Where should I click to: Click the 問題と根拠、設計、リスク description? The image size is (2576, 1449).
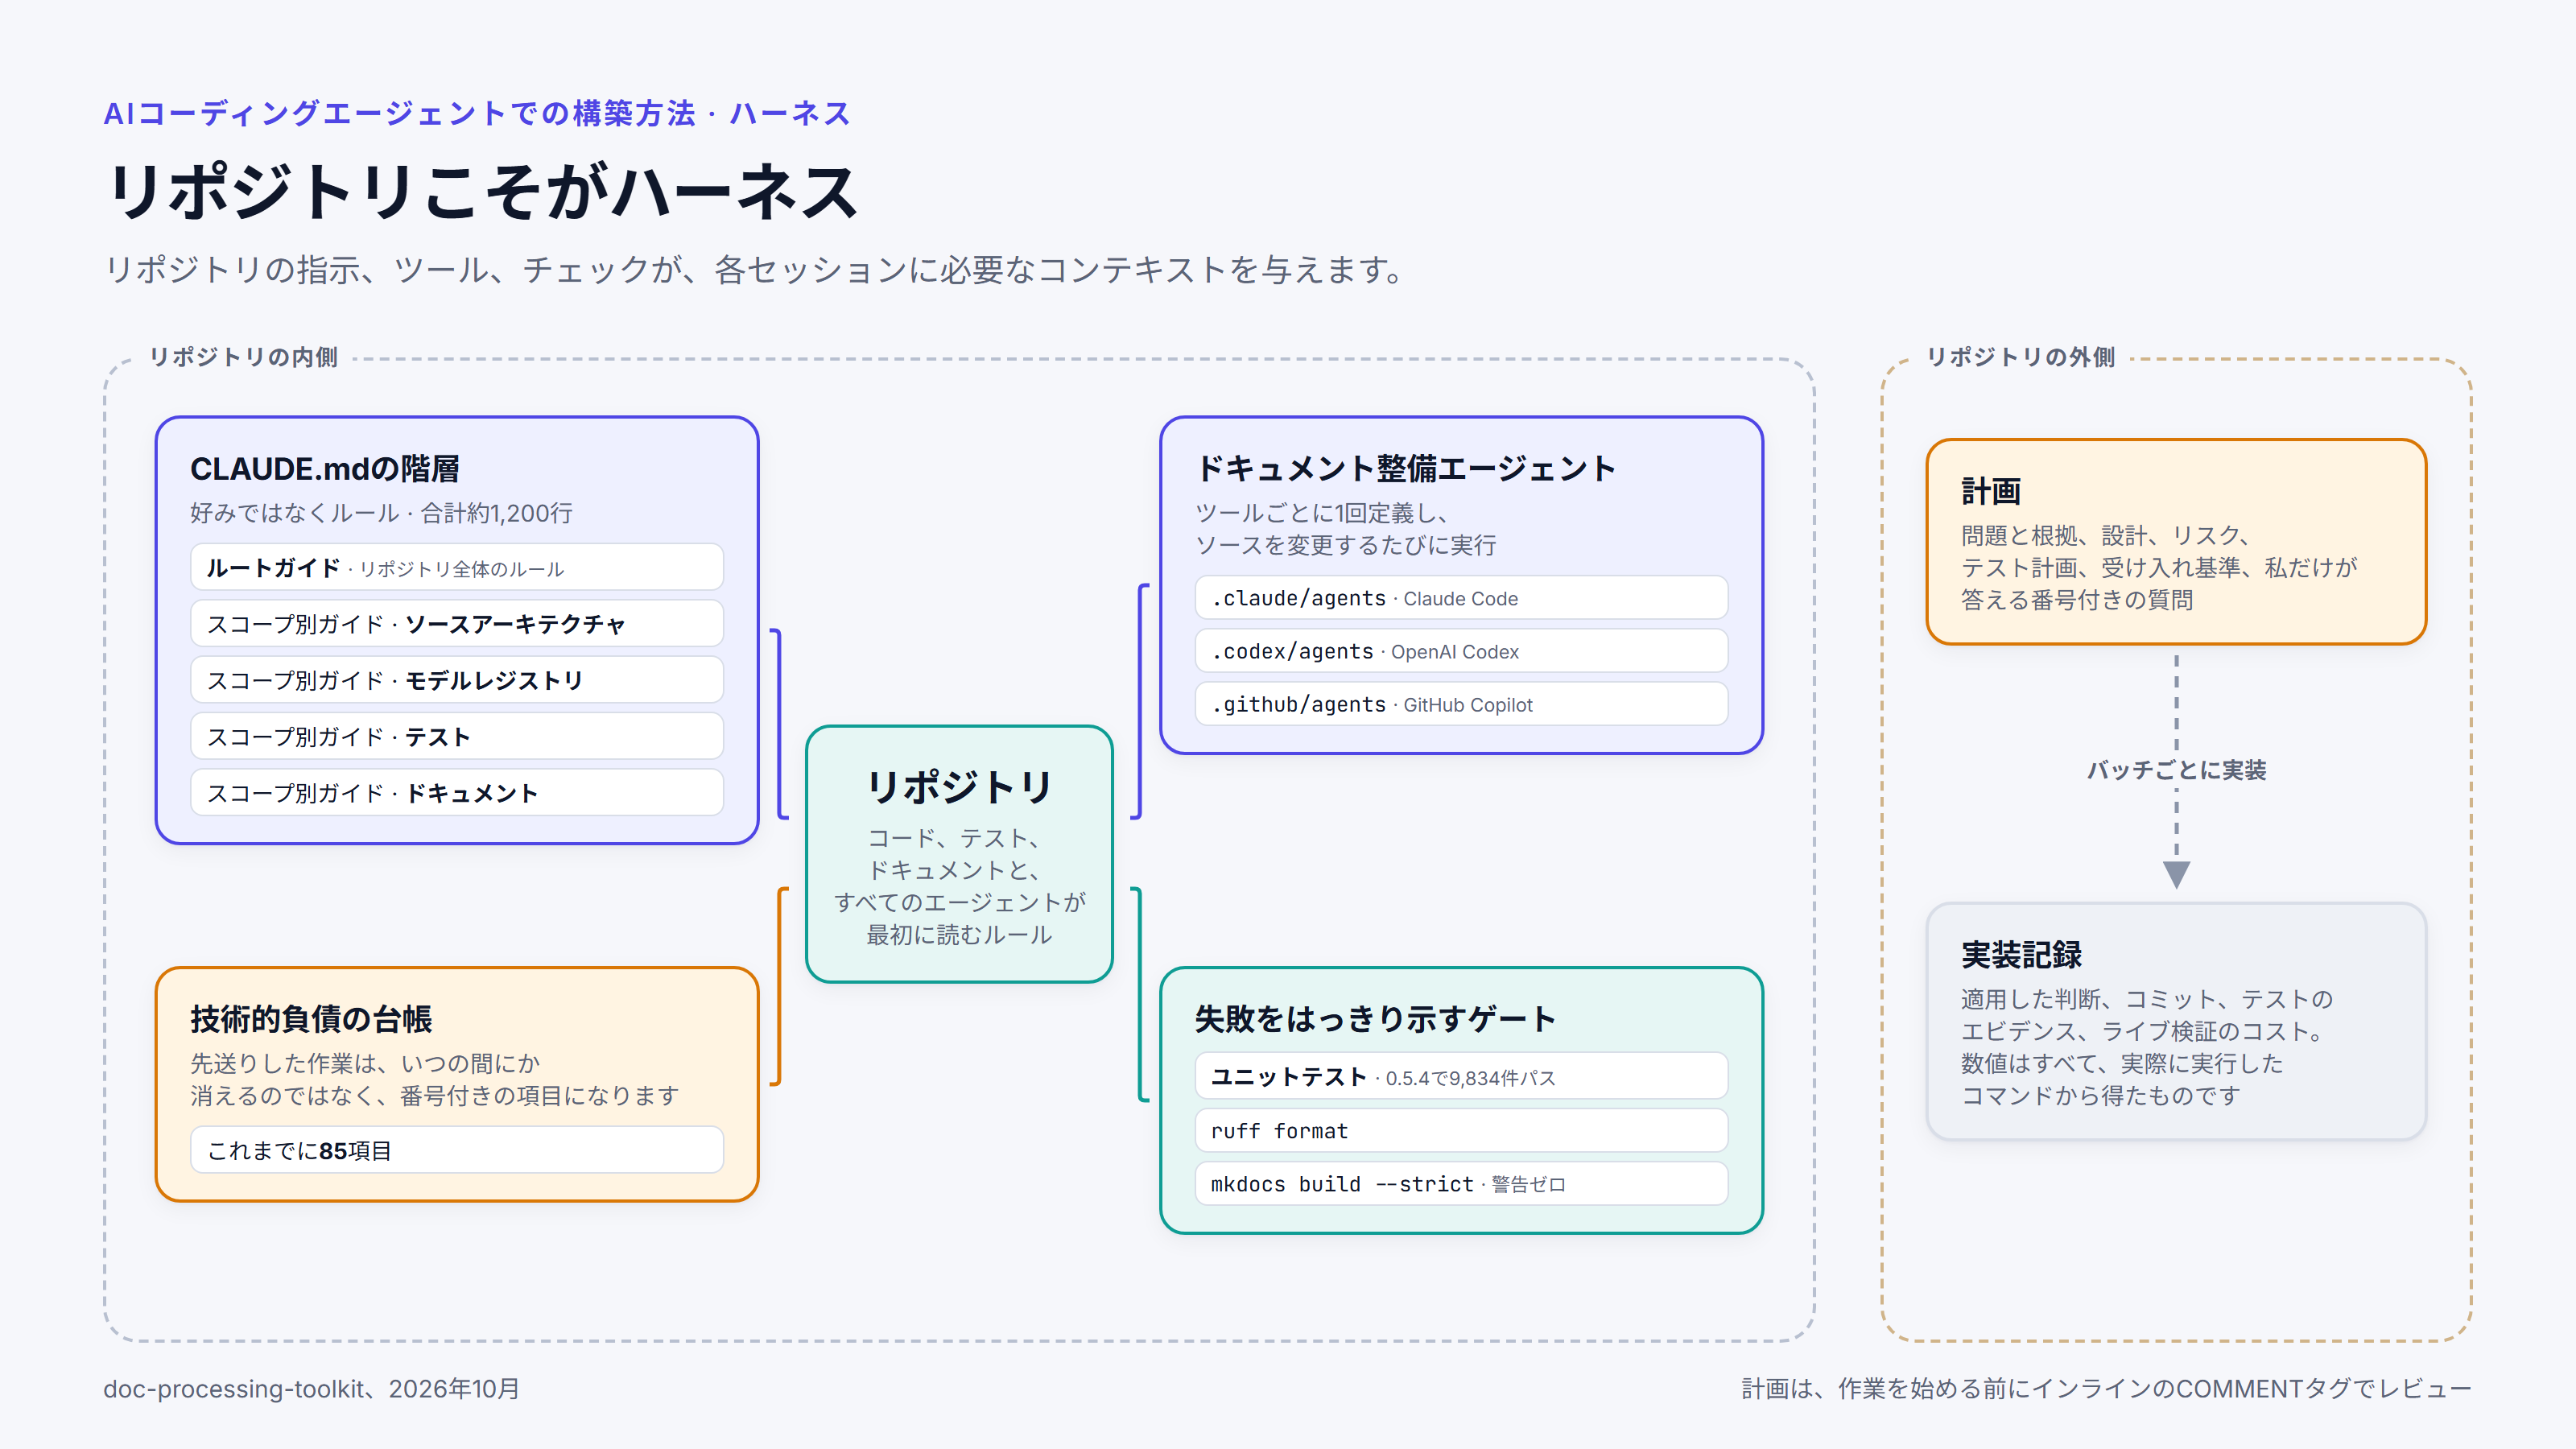coord(2159,567)
